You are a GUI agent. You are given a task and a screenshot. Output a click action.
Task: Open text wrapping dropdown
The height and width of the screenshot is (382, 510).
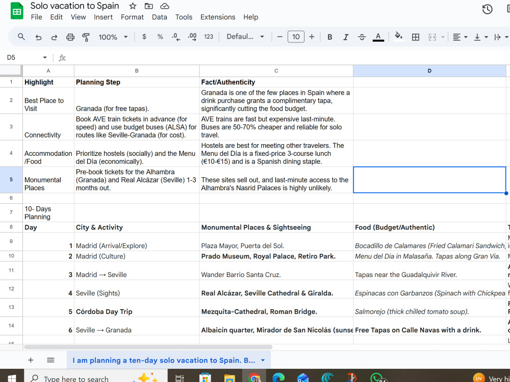pos(501,37)
